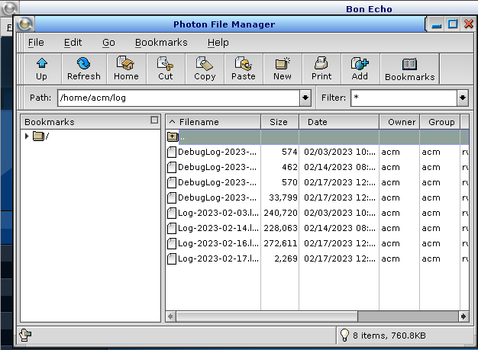Click in the Filter input field
Image resolution: width=478 pixels, height=350 pixels.
(x=404, y=98)
